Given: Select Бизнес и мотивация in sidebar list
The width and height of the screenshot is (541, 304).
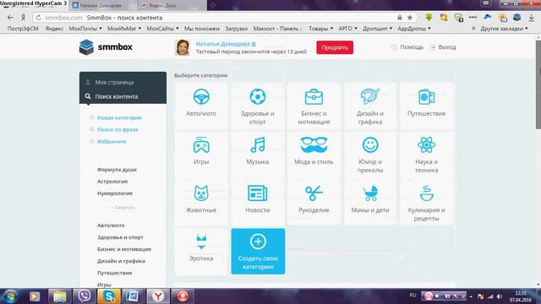Looking at the screenshot, I should (124, 249).
